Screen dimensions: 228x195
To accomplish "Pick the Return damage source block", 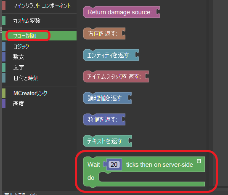I will pyautogui.click(x=122, y=12).
